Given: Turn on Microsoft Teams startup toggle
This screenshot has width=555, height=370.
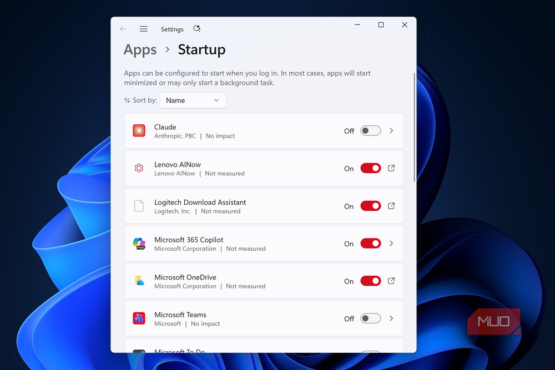Looking at the screenshot, I should pyautogui.click(x=371, y=318).
